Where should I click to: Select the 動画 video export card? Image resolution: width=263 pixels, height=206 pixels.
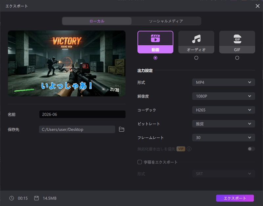click(155, 42)
